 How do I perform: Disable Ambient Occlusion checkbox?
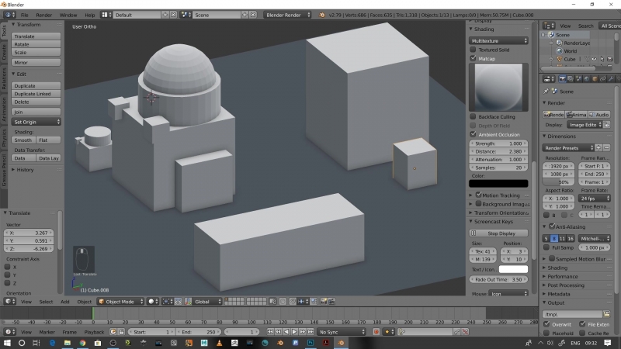click(473, 134)
